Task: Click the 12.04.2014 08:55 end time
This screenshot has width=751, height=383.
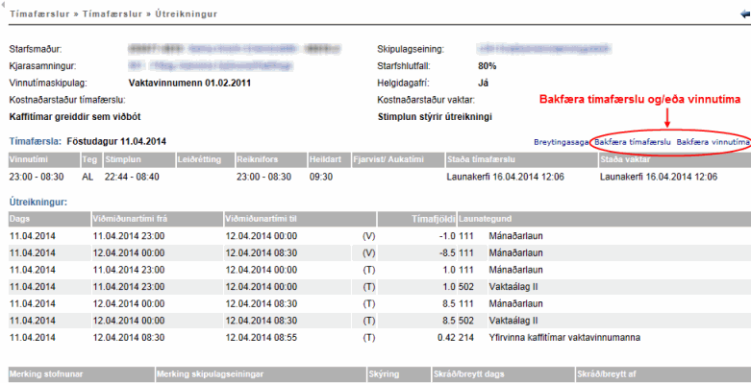Action: (261, 338)
